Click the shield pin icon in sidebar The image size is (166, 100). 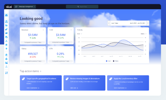tap(6, 49)
